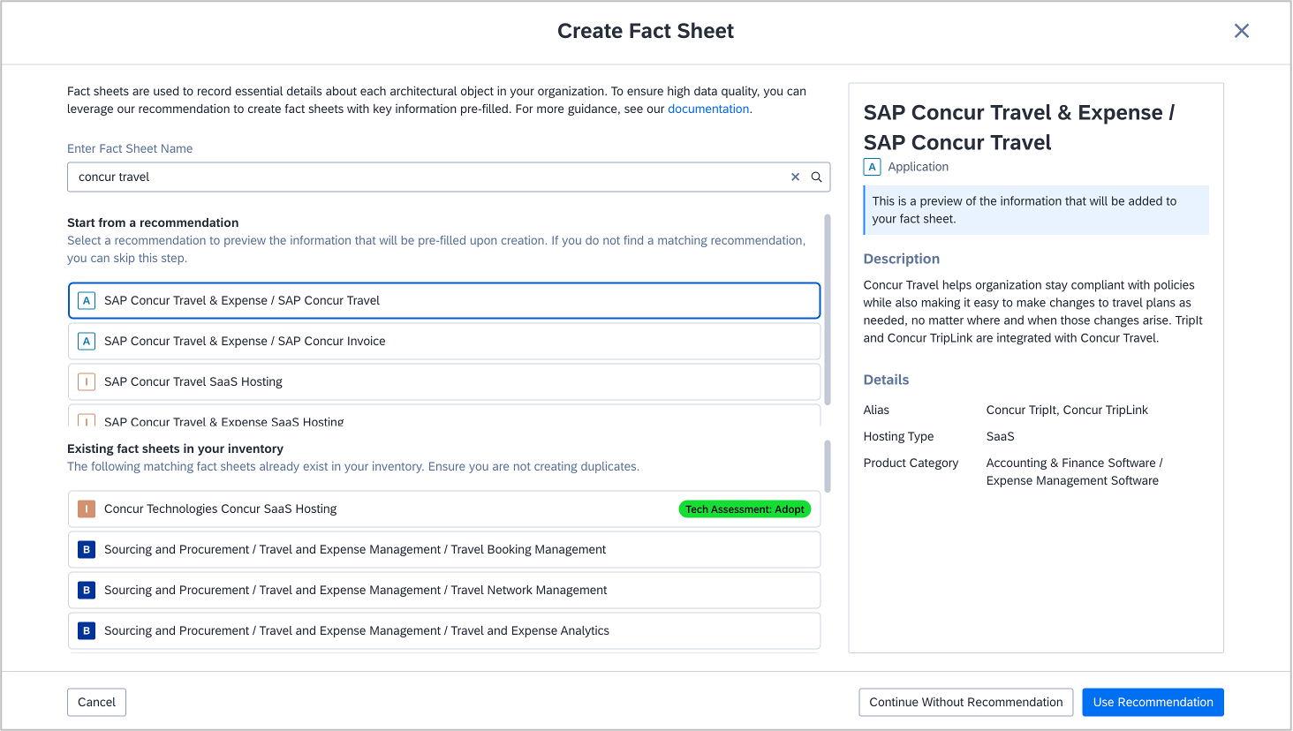
Task: Select SAP Concur Travel & Expense / SAP Concur Travel recommendation
Action: click(x=444, y=300)
